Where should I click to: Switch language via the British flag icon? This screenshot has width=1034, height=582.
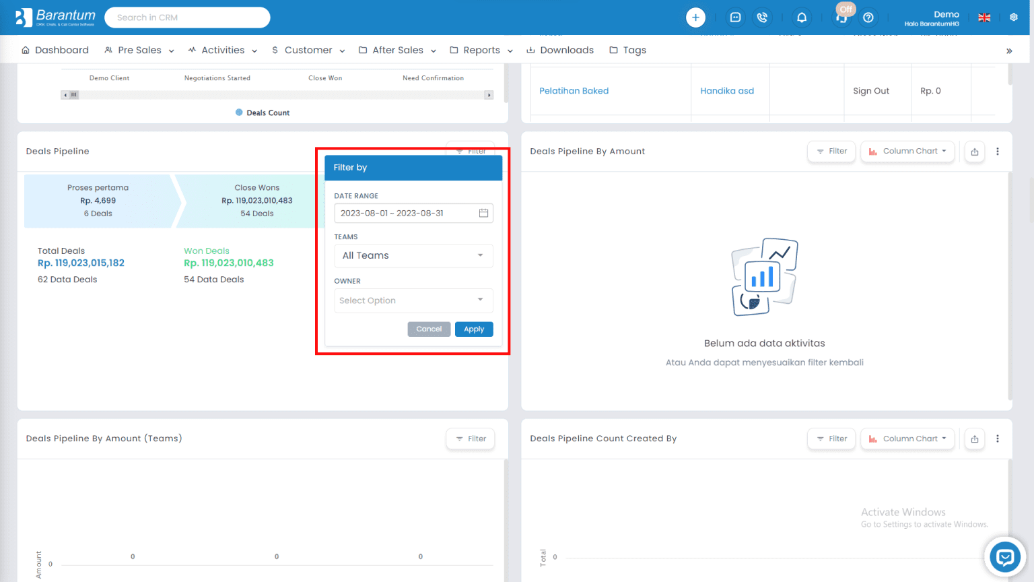(x=984, y=18)
